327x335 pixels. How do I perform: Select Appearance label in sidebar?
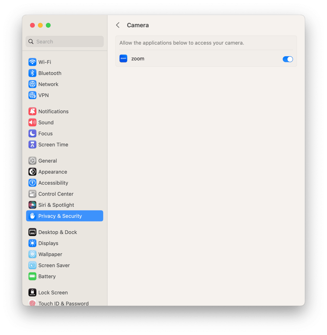tap(53, 172)
